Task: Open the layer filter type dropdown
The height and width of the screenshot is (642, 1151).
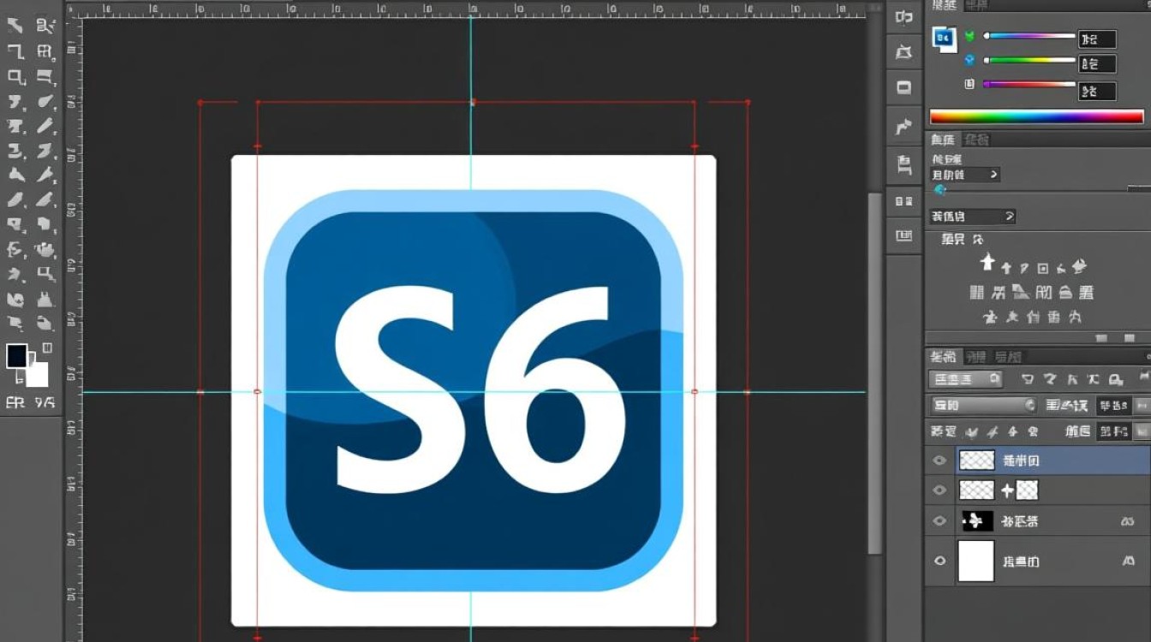Action: tap(966, 379)
